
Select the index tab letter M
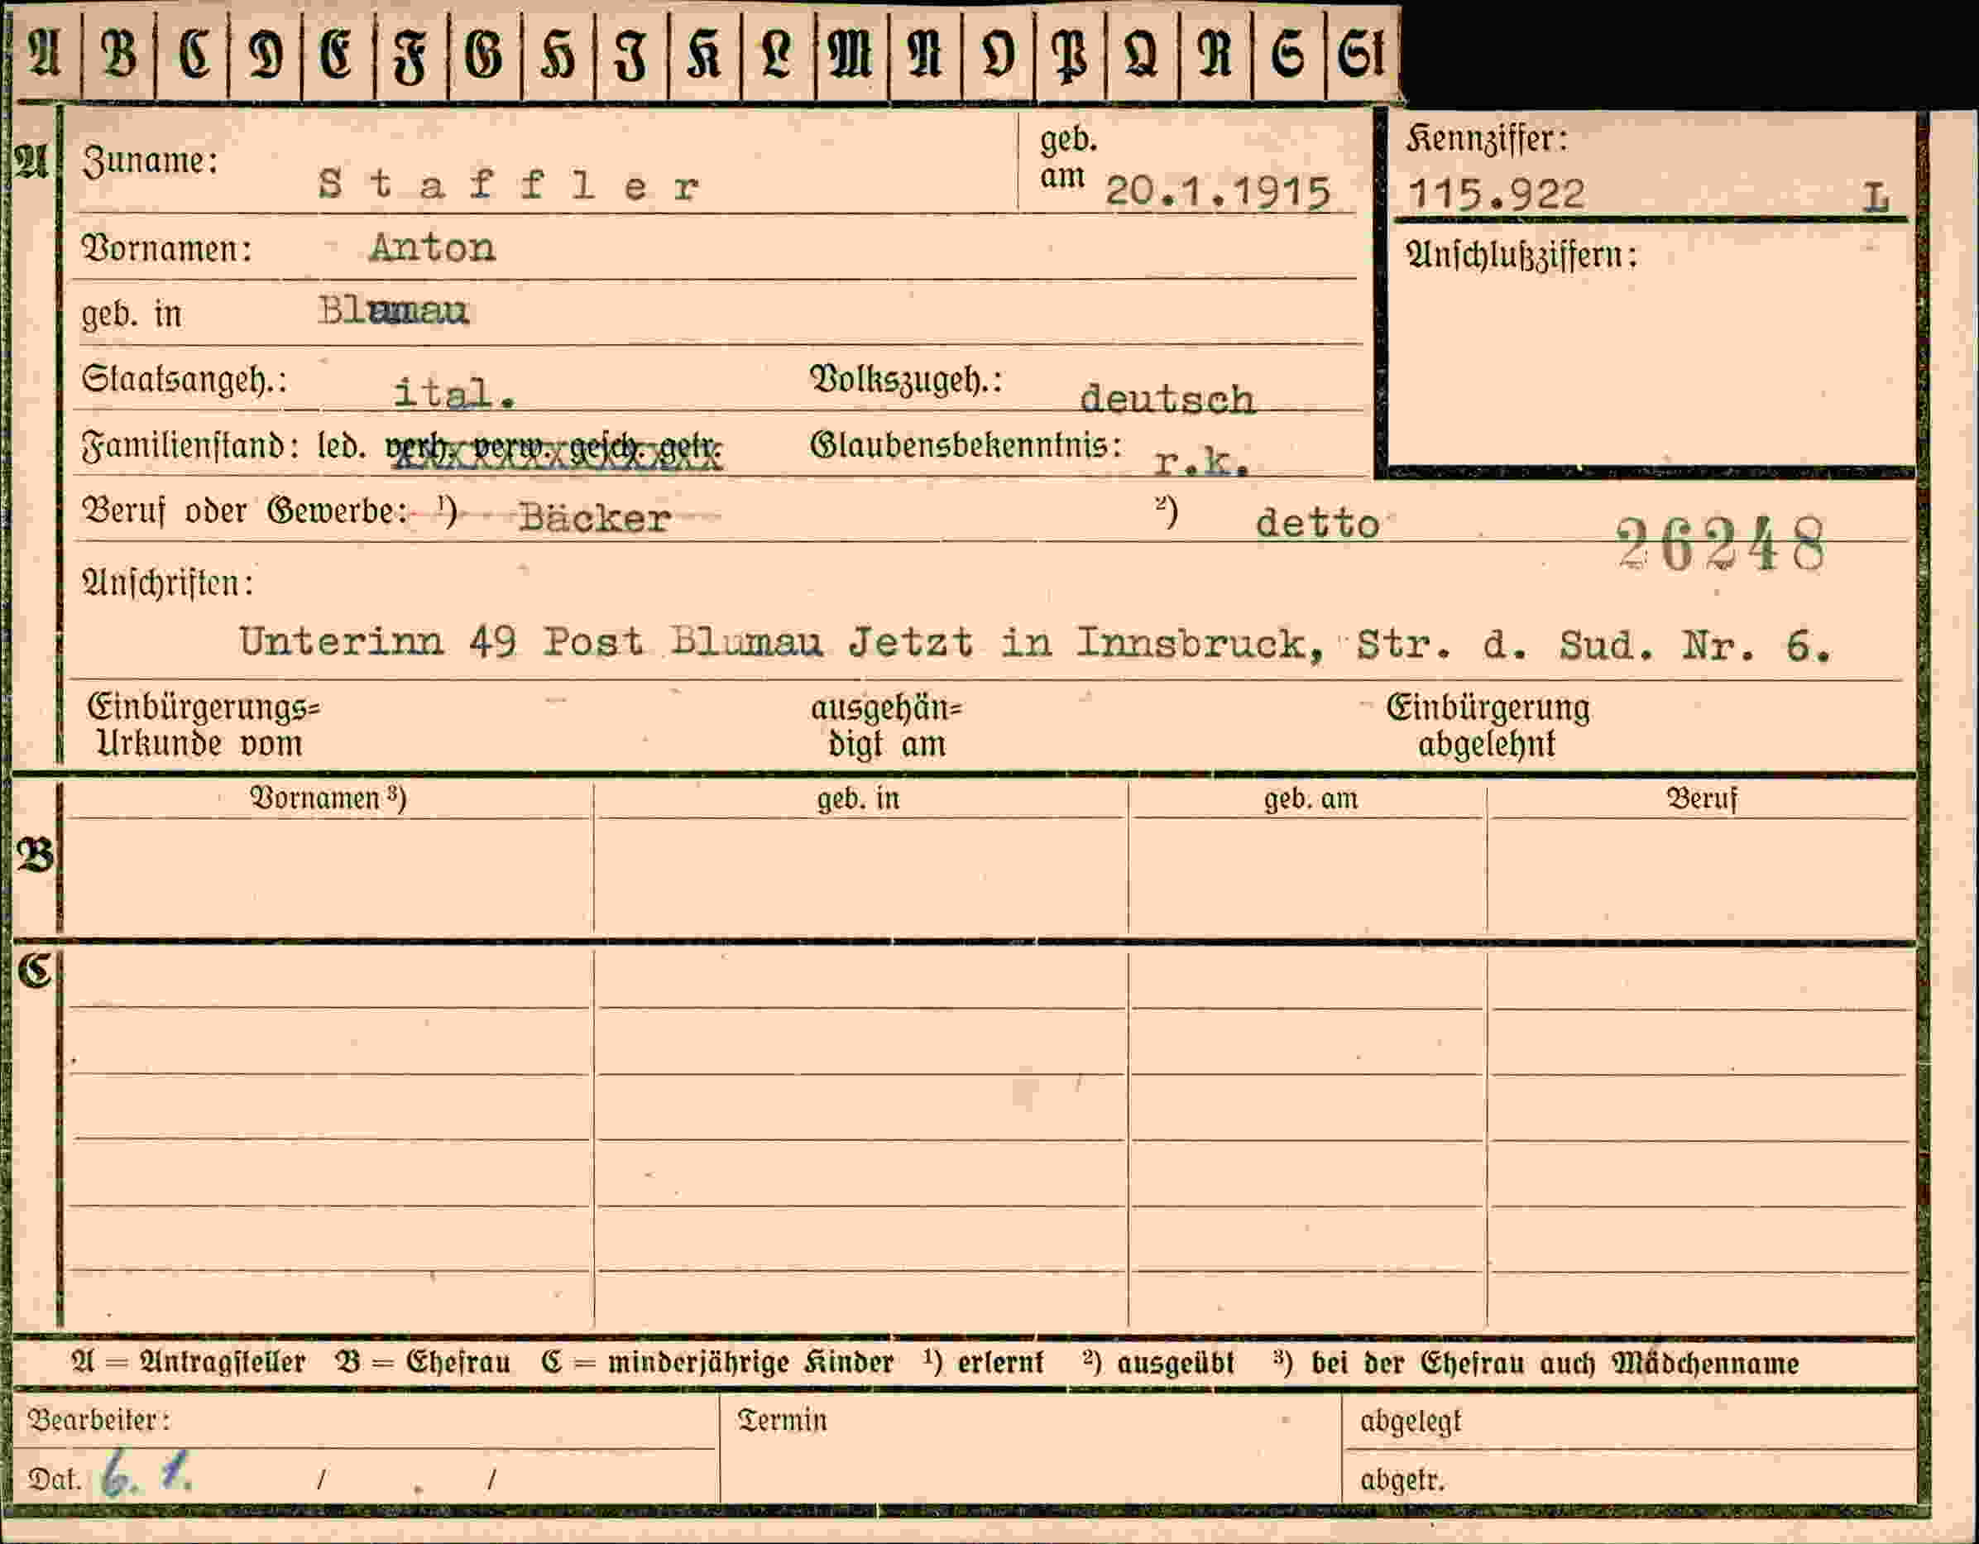pos(851,55)
